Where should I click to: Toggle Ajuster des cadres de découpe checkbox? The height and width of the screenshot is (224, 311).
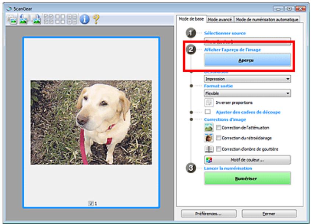point(208,112)
